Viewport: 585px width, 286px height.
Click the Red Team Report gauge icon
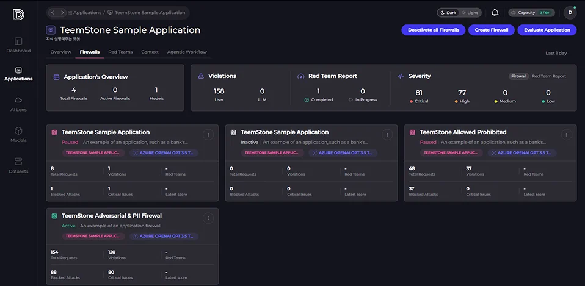point(300,76)
